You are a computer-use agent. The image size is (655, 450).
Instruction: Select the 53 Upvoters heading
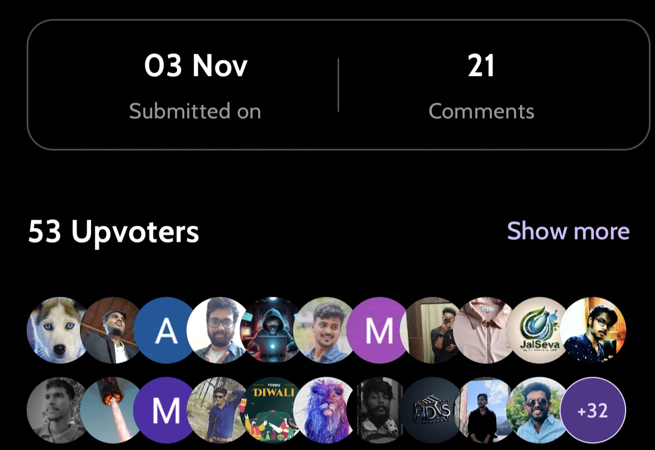pos(114,232)
